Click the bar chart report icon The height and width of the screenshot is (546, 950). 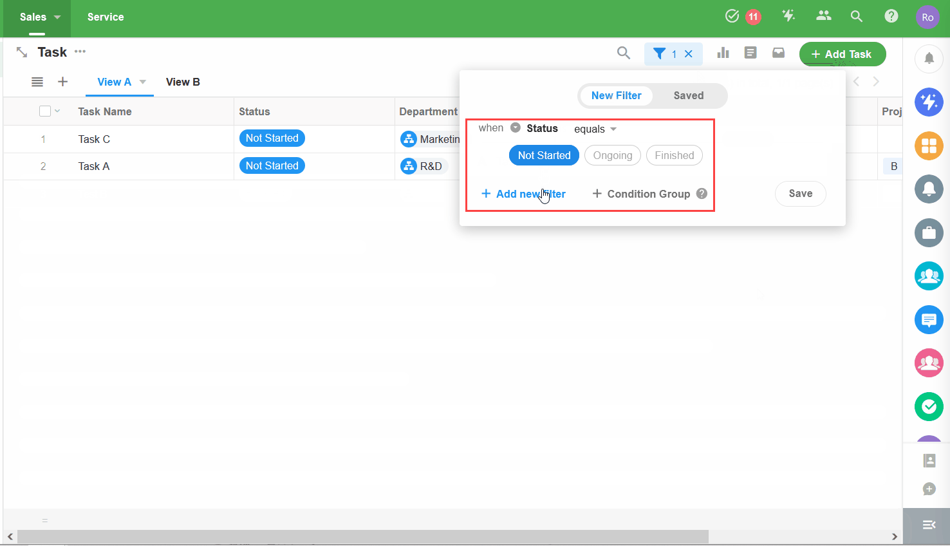723,53
